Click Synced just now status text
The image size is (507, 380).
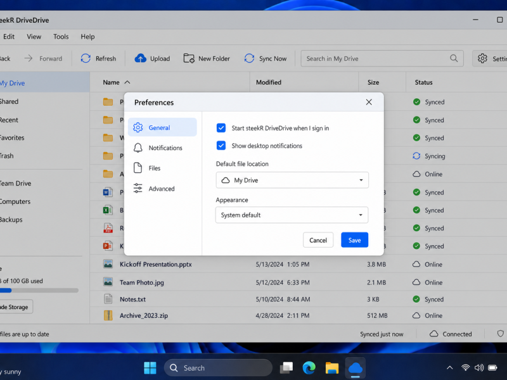[382, 334]
